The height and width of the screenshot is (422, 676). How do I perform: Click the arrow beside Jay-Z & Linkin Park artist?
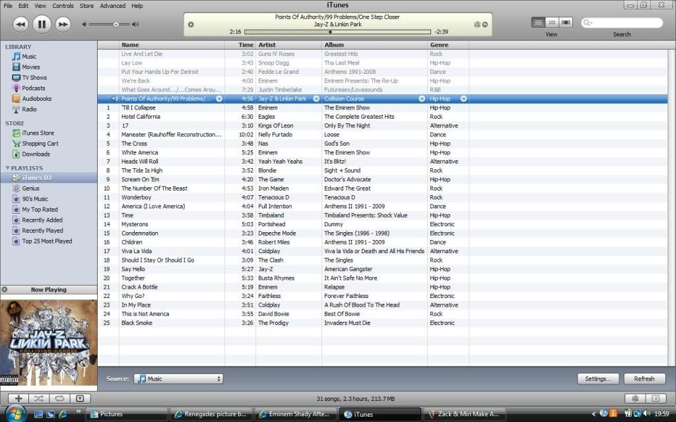(x=316, y=99)
